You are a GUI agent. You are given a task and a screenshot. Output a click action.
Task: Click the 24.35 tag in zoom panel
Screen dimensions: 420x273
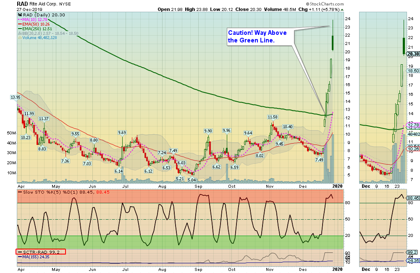click(x=413, y=260)
